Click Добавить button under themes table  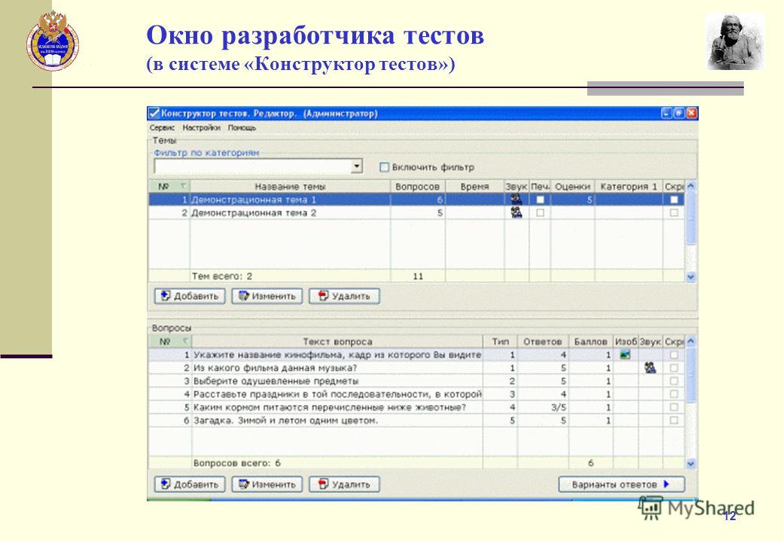pos(190,296)
